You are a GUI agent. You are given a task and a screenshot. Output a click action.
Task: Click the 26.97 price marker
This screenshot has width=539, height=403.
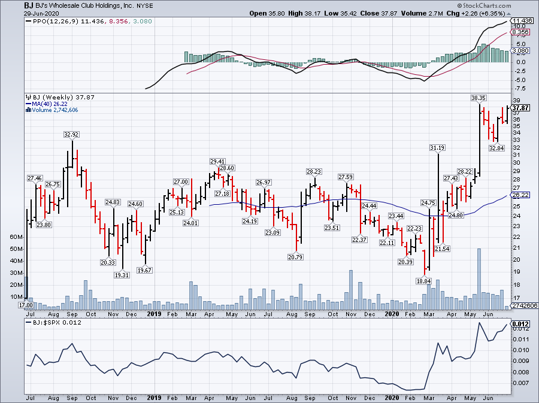point(264,182)
